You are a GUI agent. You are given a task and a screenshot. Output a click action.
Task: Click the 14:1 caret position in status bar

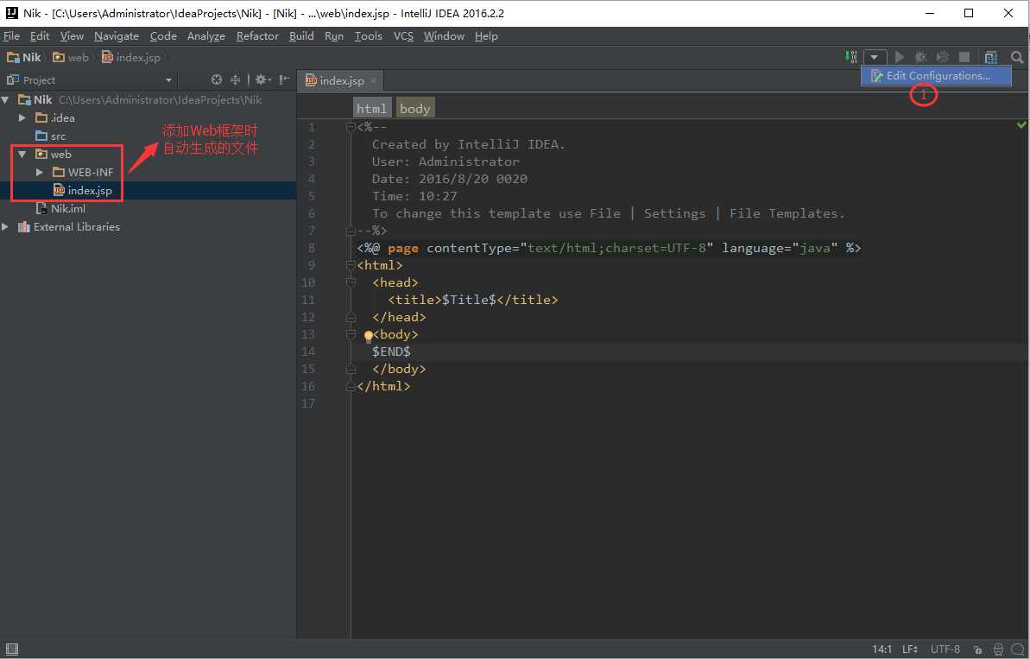pos(882,649)
